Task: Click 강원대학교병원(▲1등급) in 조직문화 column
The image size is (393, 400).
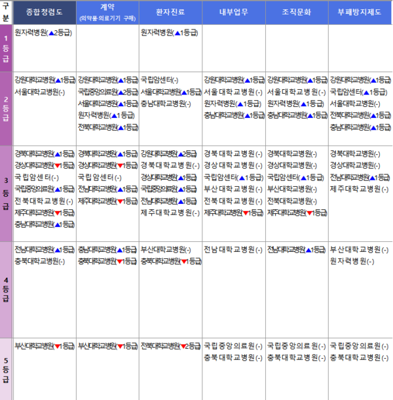Action: click(x=297, y=80)
